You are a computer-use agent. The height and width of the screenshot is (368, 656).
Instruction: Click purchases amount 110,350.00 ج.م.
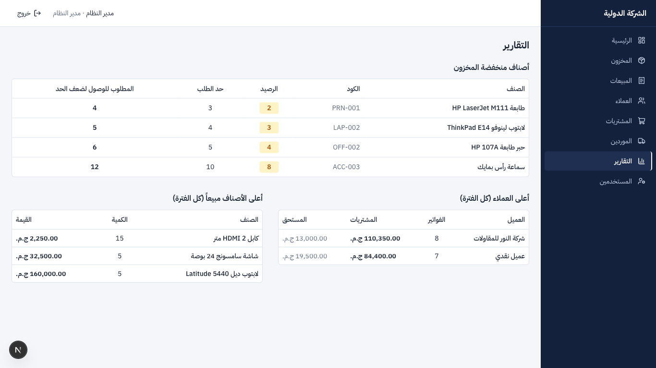[x=375, y=238]
